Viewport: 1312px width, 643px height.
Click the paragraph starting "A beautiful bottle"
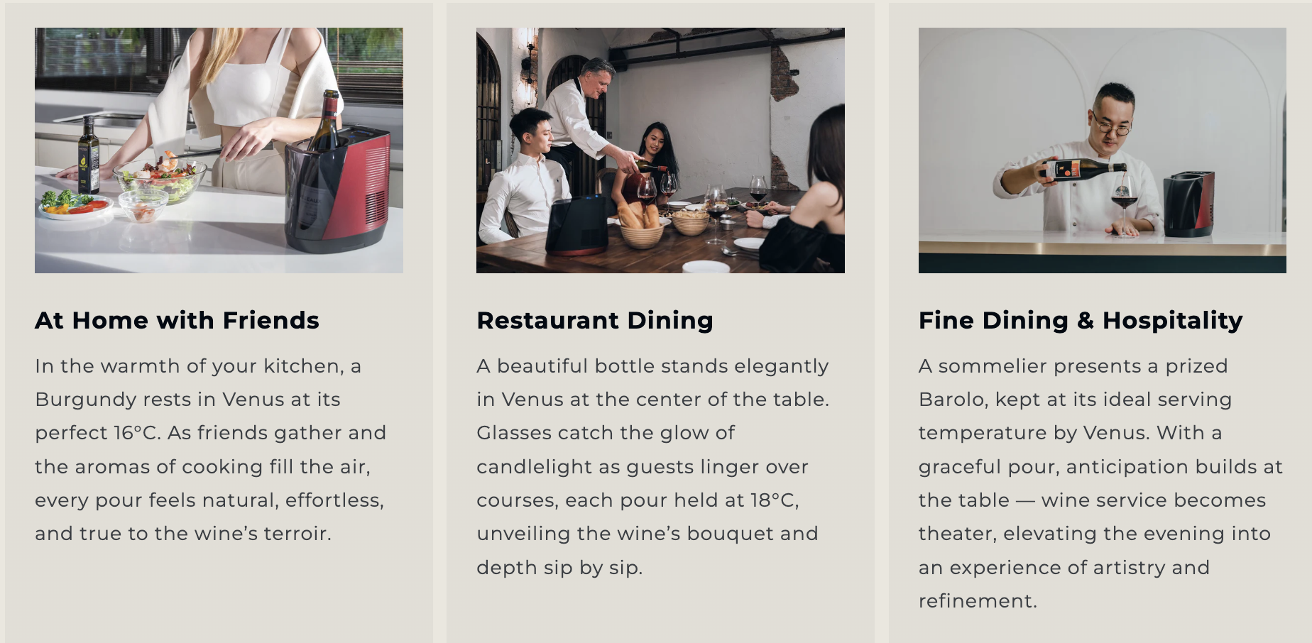pyautogui.click(x=652, y=466)
